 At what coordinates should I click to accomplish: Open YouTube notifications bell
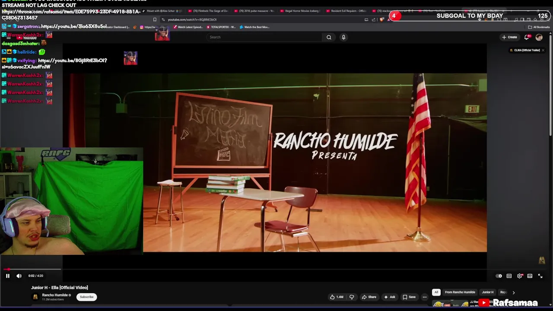click(527, 37)
